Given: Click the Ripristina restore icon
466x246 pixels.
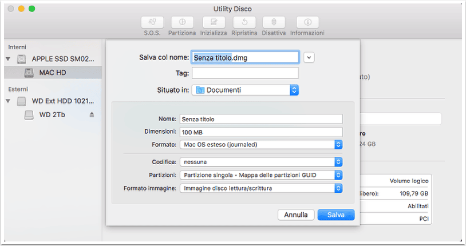Looking at the screenshot, I should coord(244,22).
